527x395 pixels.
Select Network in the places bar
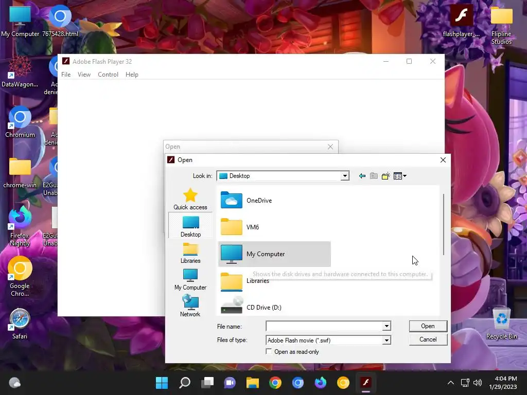[x=190, y=306]
